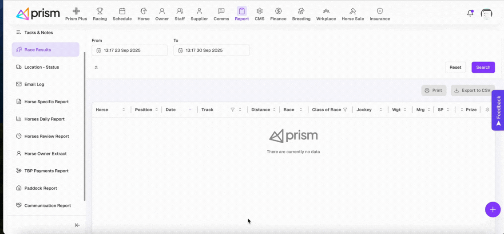504x234 pixels.
Task: Click the Search button
Action: [x=483, y=67]
